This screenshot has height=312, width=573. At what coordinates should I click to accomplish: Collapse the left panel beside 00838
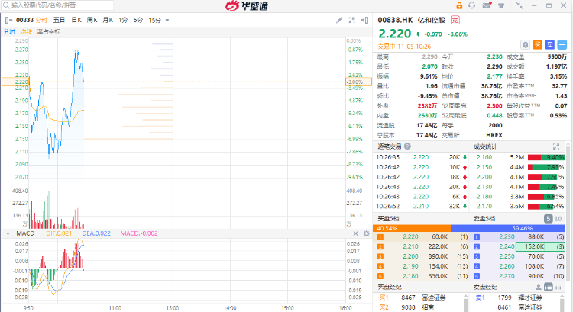point(8,19)
